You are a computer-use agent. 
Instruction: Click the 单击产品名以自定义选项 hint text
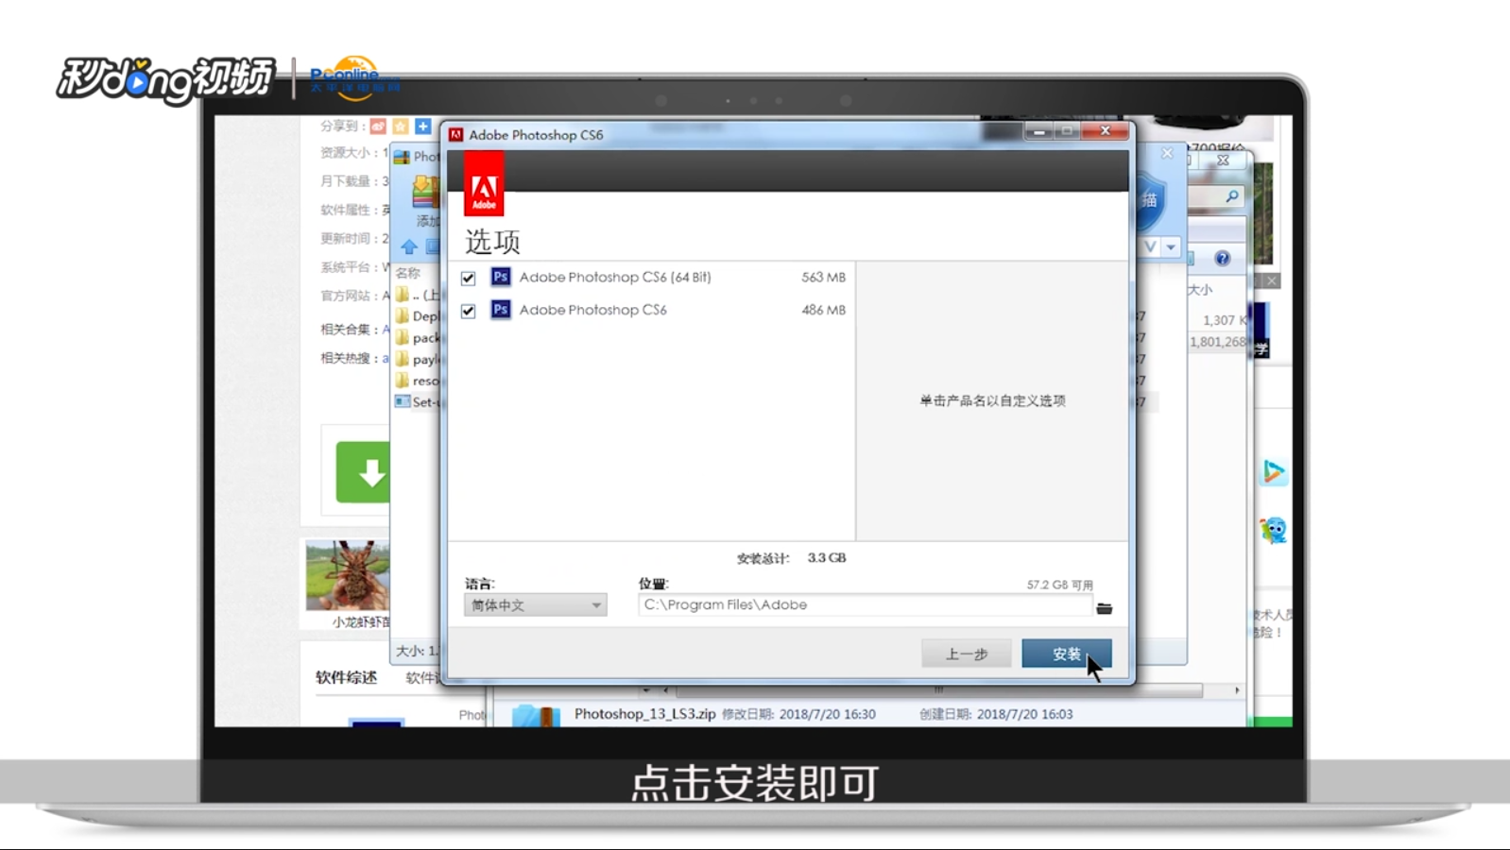click(x=992, y=400)
